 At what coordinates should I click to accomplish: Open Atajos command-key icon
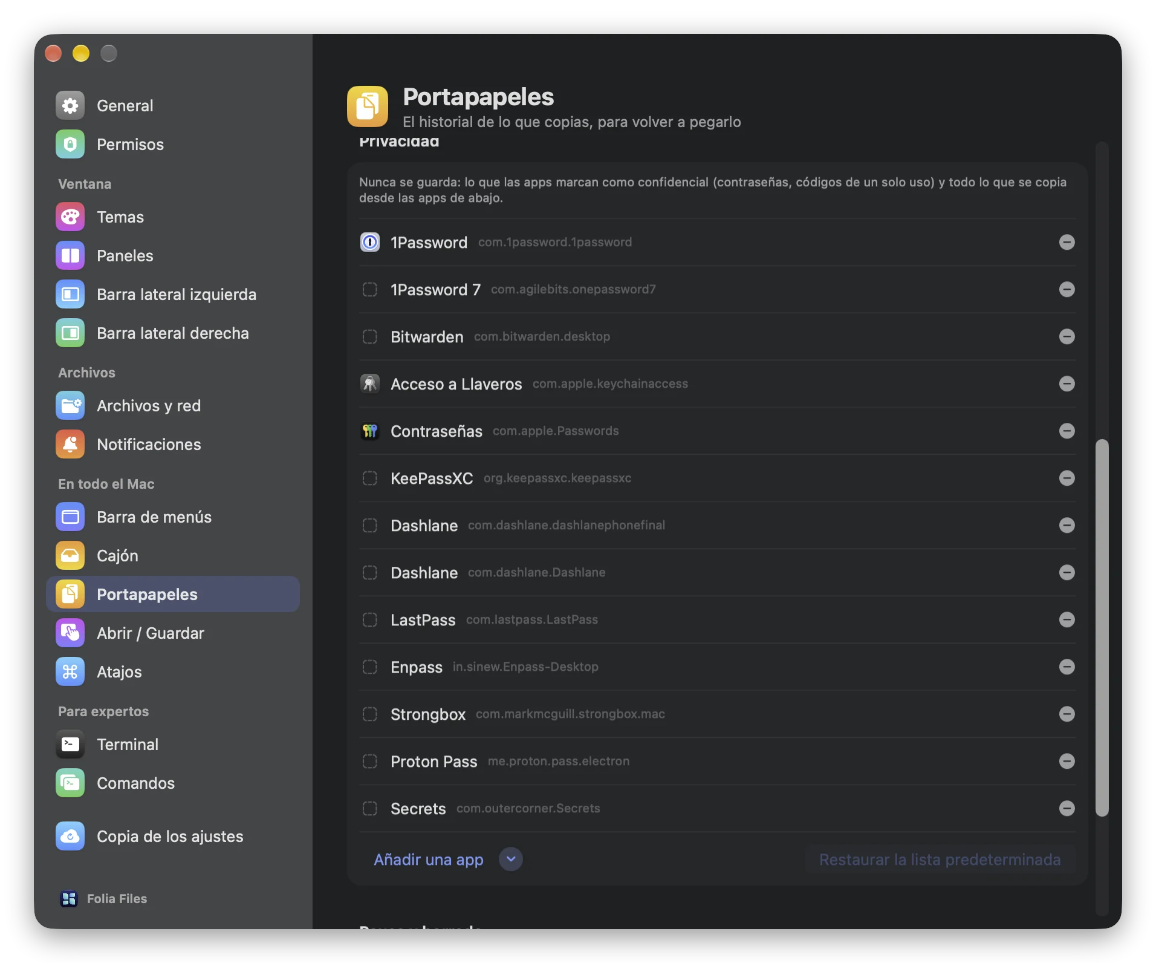(x=70, y=672)
